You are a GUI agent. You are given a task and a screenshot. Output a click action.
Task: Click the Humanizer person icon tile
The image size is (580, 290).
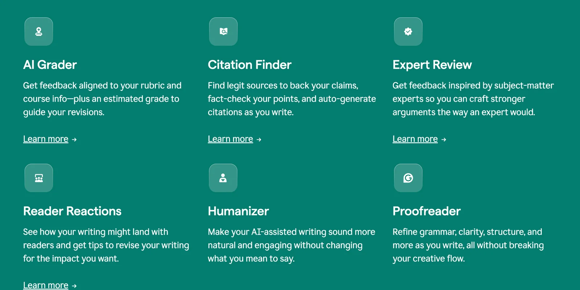point(223,178)
